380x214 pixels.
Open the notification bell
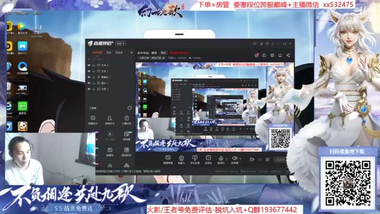click(x=280, y=55)
